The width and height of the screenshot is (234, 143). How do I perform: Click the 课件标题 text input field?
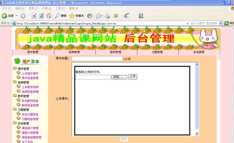click(97, 59)
